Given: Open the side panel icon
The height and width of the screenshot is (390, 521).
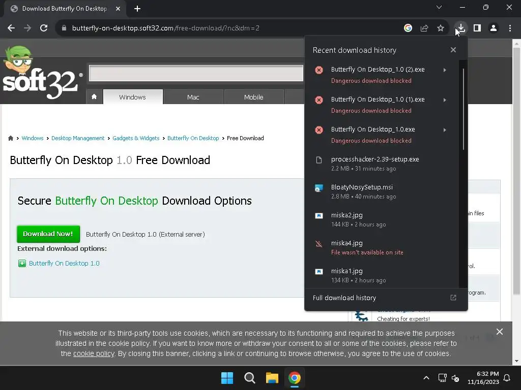Looking at the screenshot, I should click(x=477, y=28).
